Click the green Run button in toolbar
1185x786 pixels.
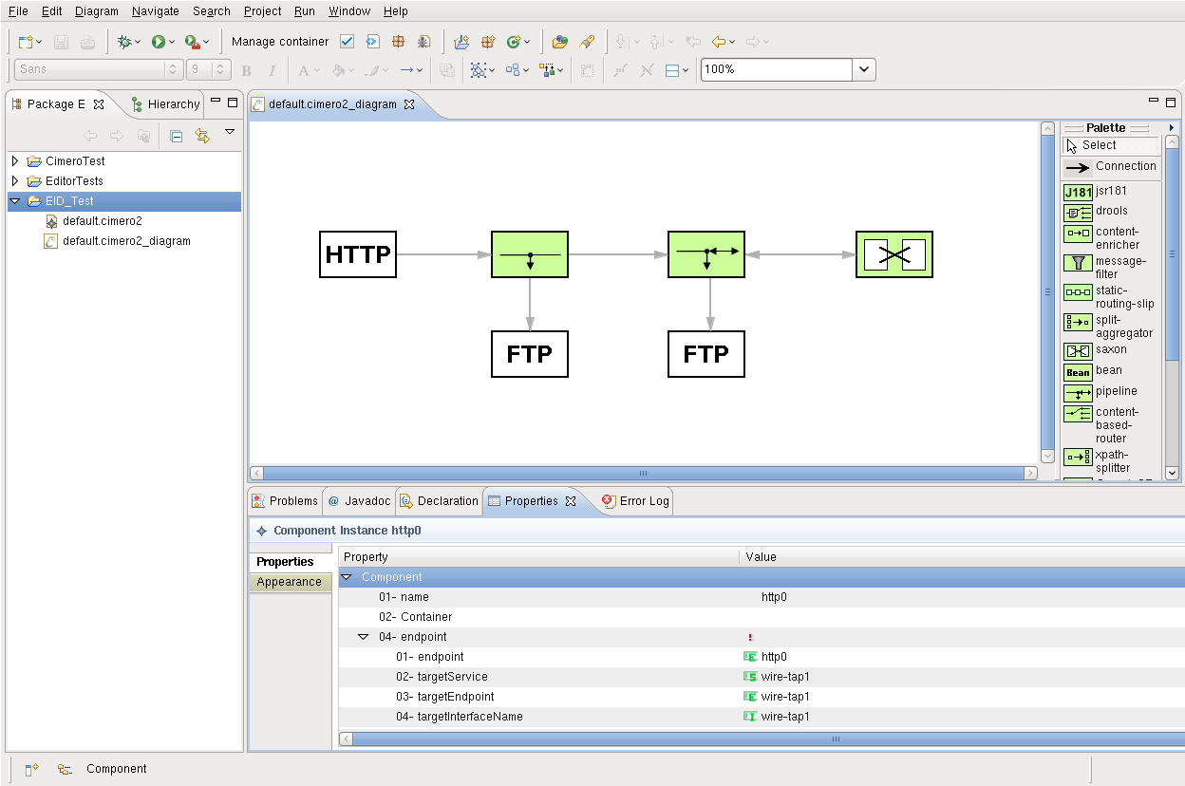click(158, 42)
